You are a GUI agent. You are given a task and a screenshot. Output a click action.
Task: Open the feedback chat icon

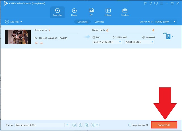point(156,3)
